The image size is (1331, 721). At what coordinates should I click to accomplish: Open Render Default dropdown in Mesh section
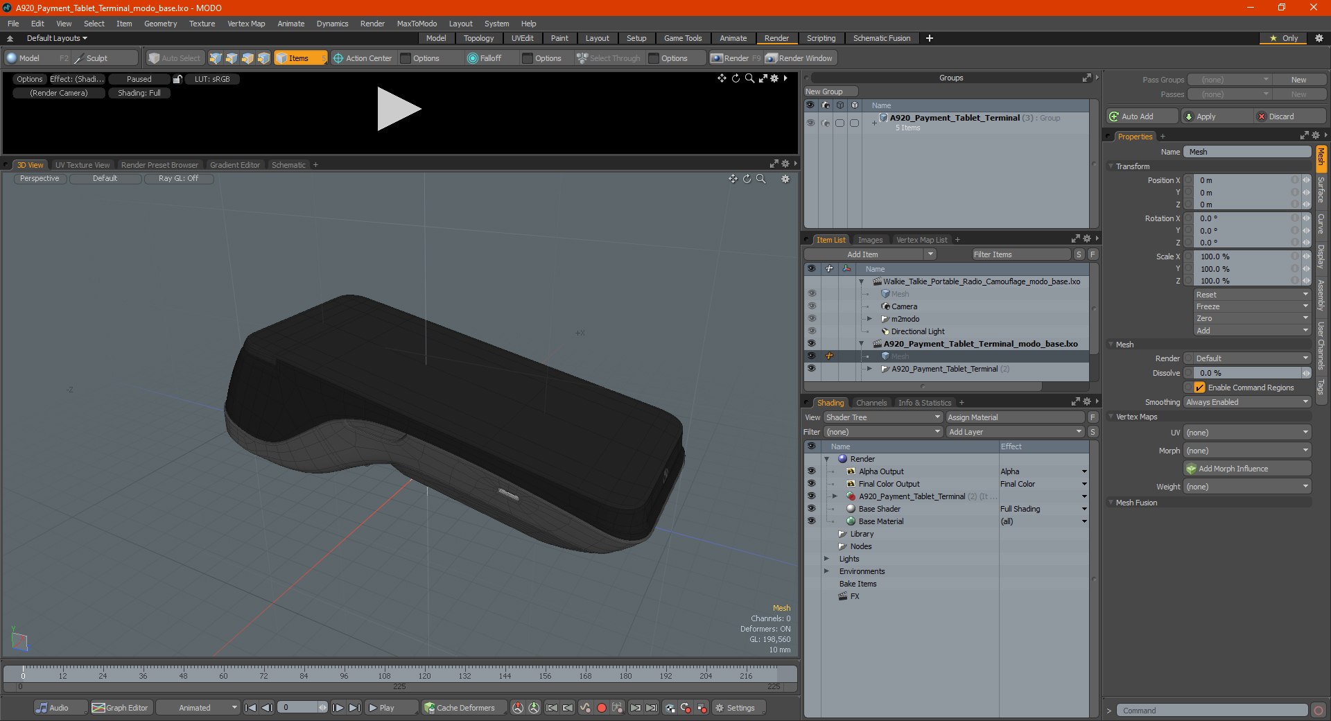[x=1252, y=358]
